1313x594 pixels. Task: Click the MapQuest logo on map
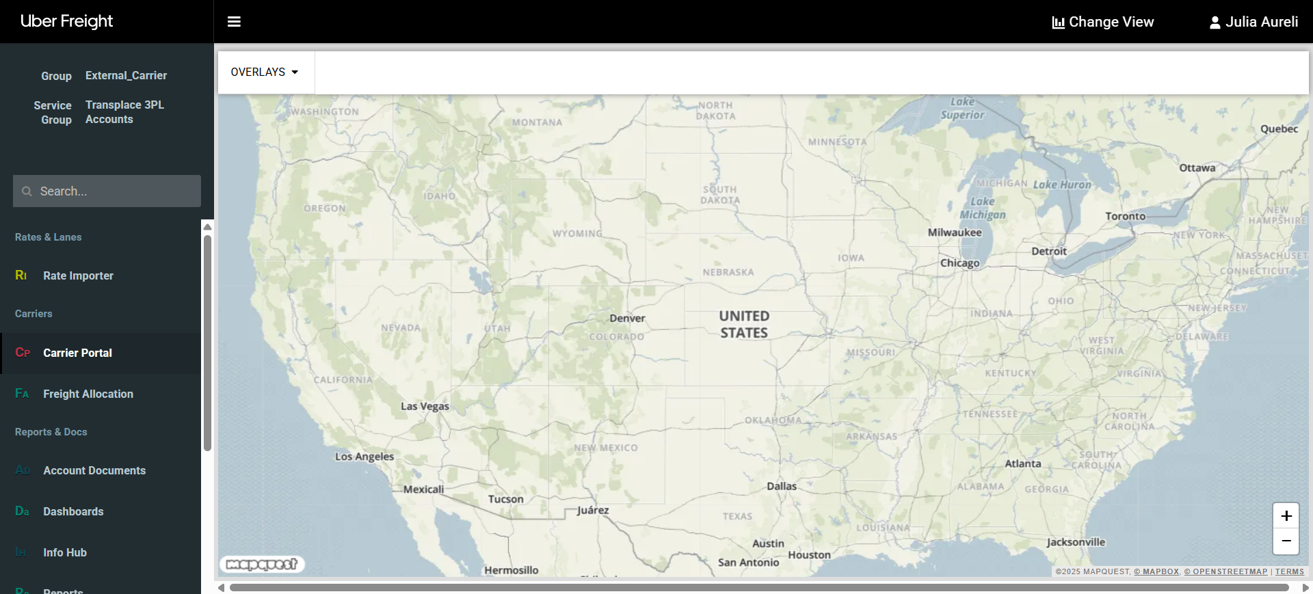click(x=262, y=564)
